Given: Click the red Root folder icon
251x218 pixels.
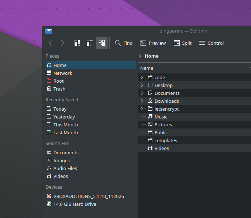Looking at the screenshot, I should point(49,81).
